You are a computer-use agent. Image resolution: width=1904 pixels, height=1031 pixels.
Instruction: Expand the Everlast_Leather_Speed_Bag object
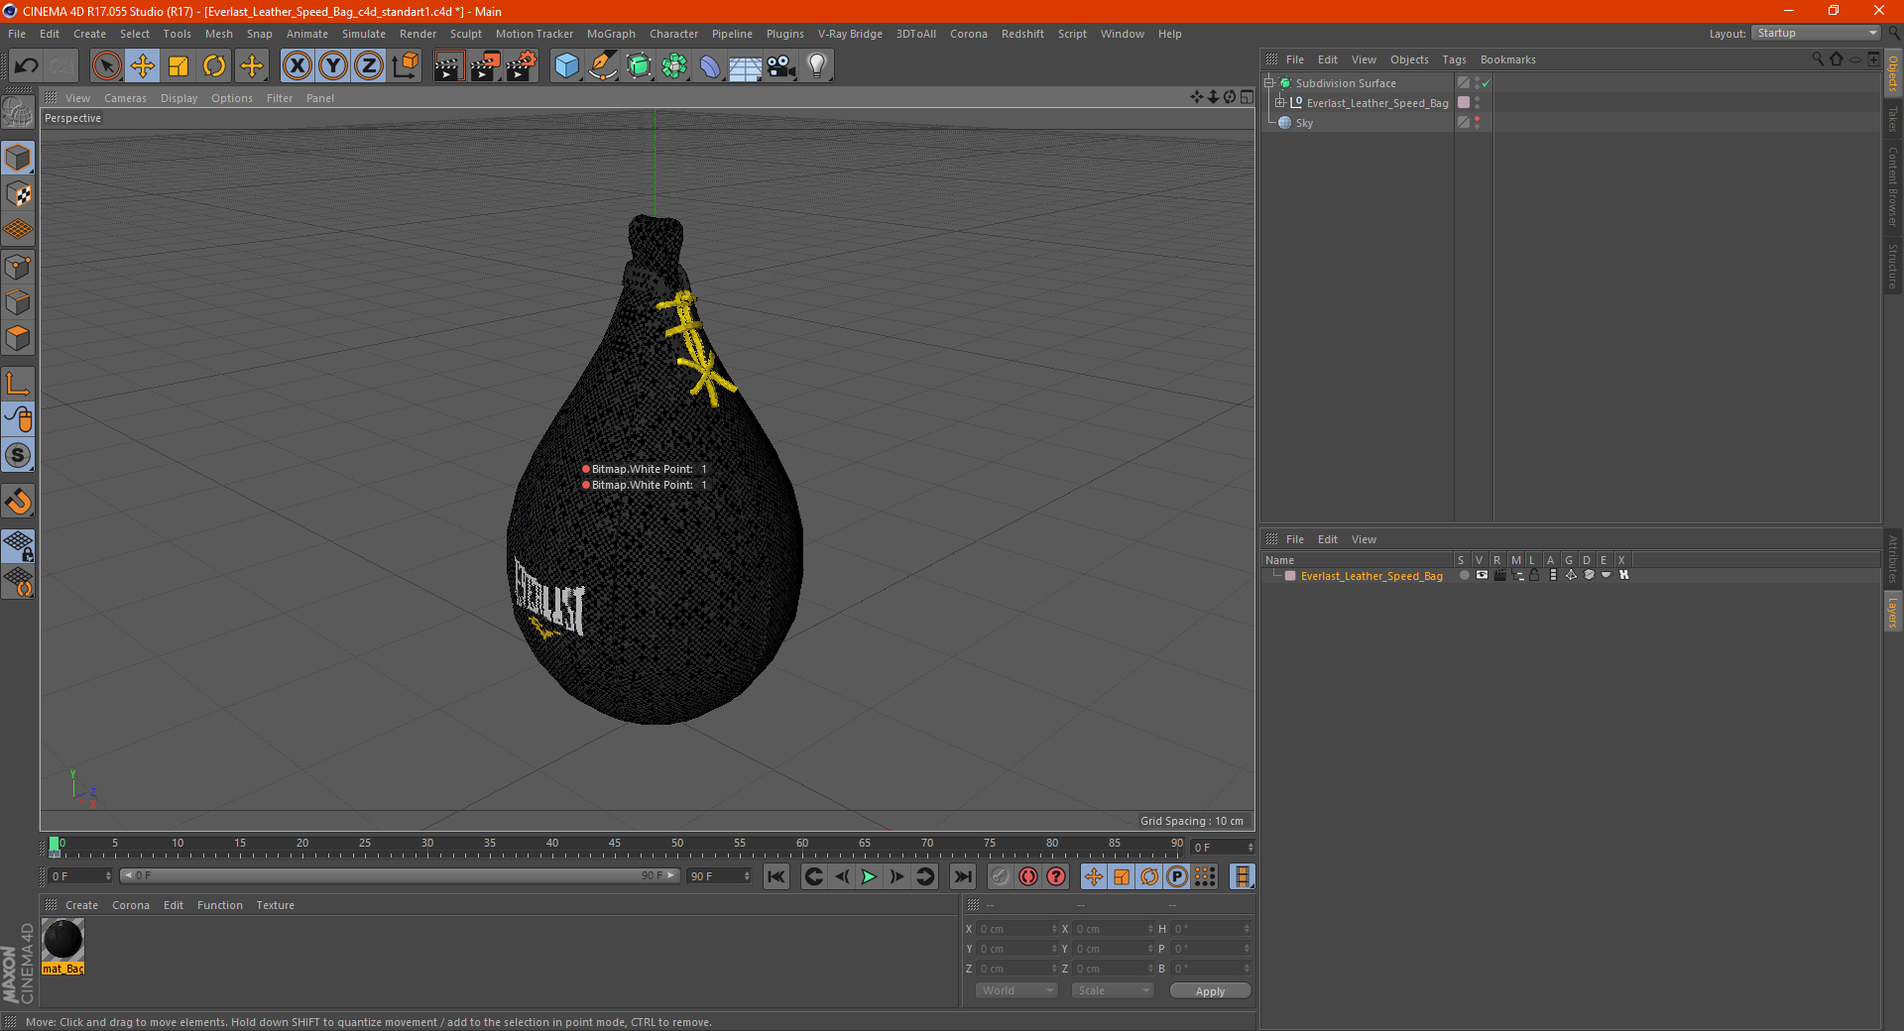(1280, 103)
